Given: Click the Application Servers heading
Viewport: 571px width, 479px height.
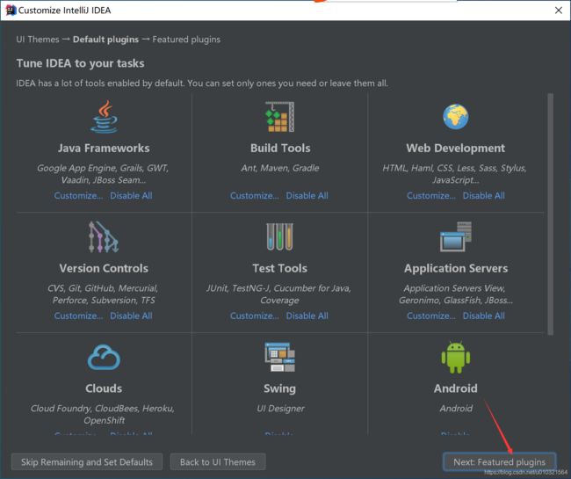Looking at the screenshot, I should [x=456, y=268].
